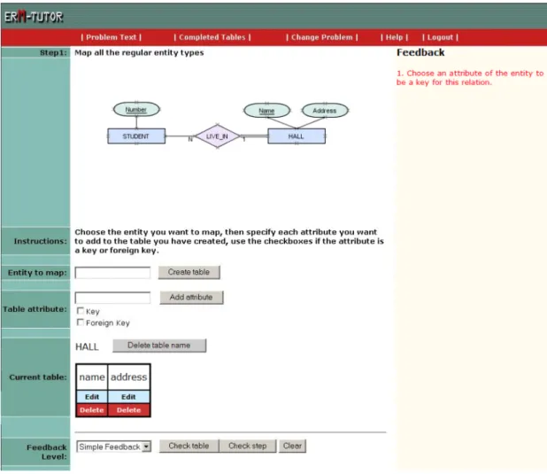Click Edit under the name column
This screenshot has width=547, height=474.
(92, 397)
